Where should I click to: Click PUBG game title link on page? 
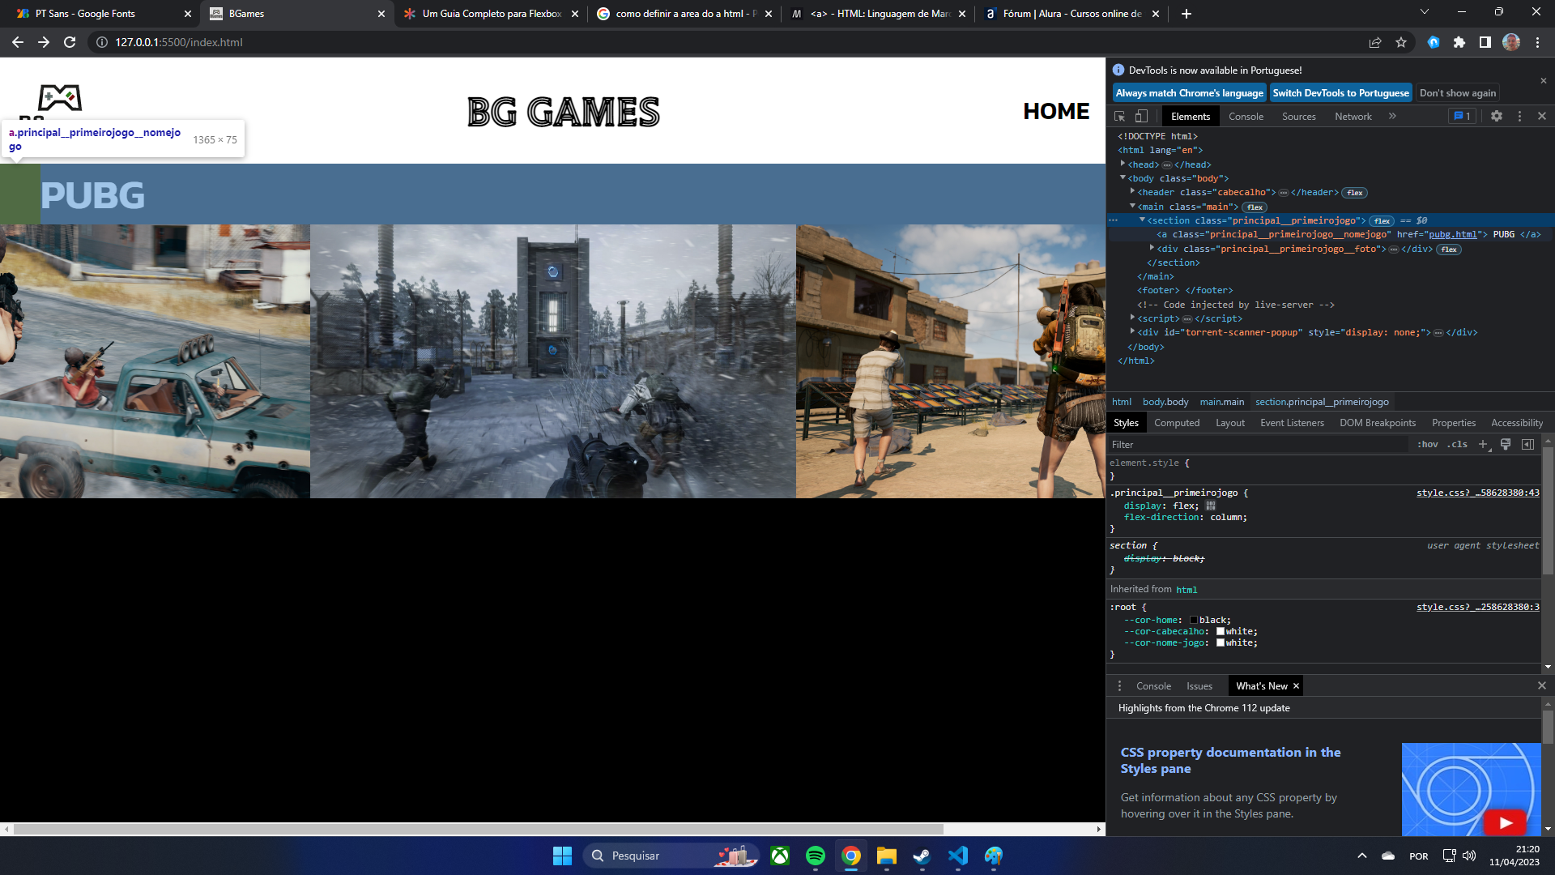(92, 194)
